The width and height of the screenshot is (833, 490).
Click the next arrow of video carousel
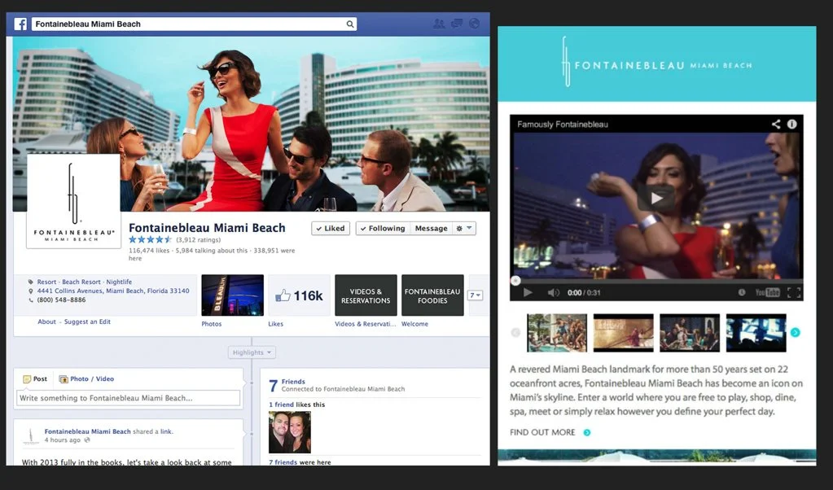tap(795, 332)
